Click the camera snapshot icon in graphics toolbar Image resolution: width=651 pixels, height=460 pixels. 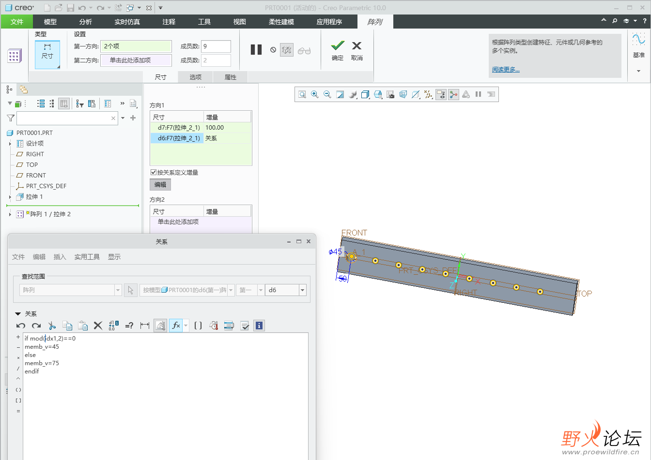pos(390,94)
